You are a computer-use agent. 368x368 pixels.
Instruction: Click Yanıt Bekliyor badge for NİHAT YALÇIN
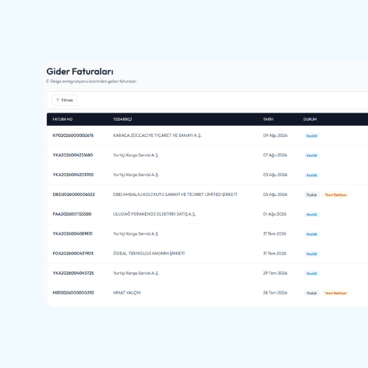[x=336, y=293]
